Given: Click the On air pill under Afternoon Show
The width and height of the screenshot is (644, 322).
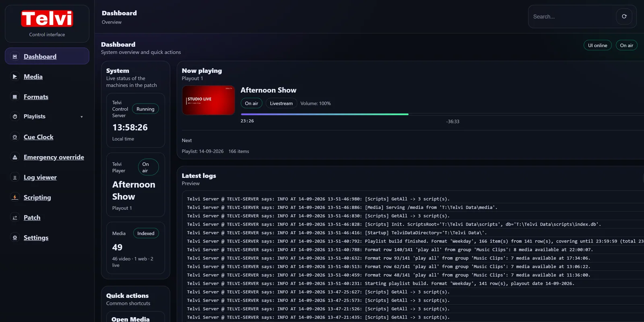Looking at the screenshot, I should [252, 103].
